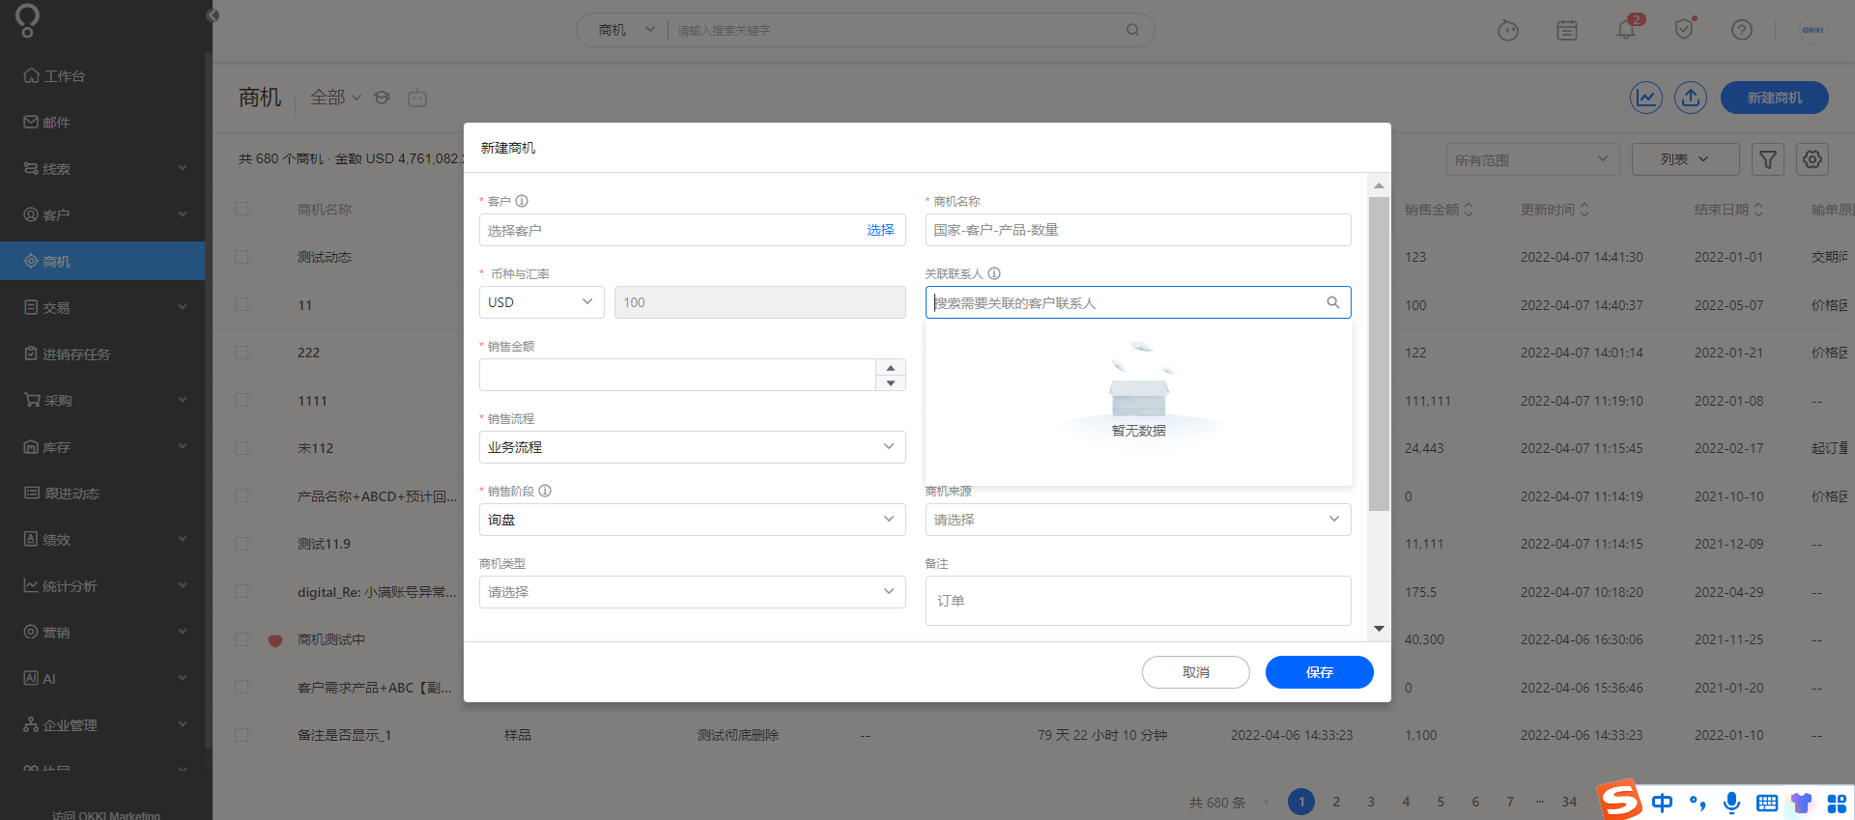This screenshot has width=1855, height=820.
Task: Open the 全部 view dropdown
Action: coord(335,98)
